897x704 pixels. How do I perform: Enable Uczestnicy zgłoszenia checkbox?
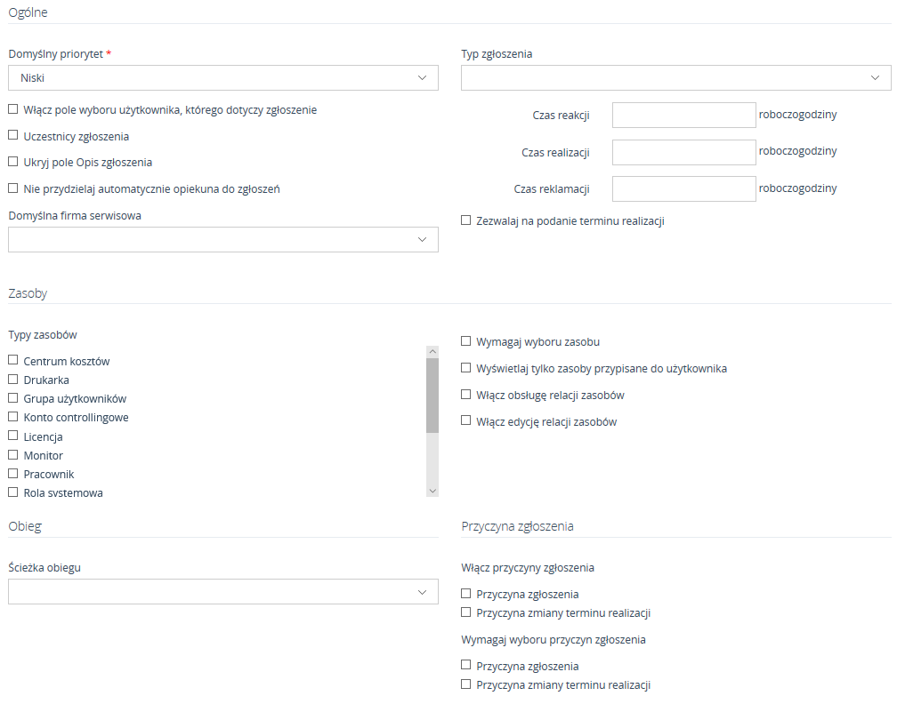click(x=13, y=136)
